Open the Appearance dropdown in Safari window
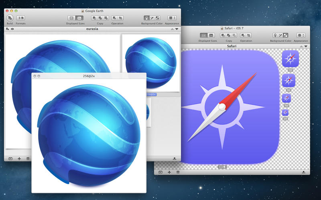321x200 pixels. (300, 35)
